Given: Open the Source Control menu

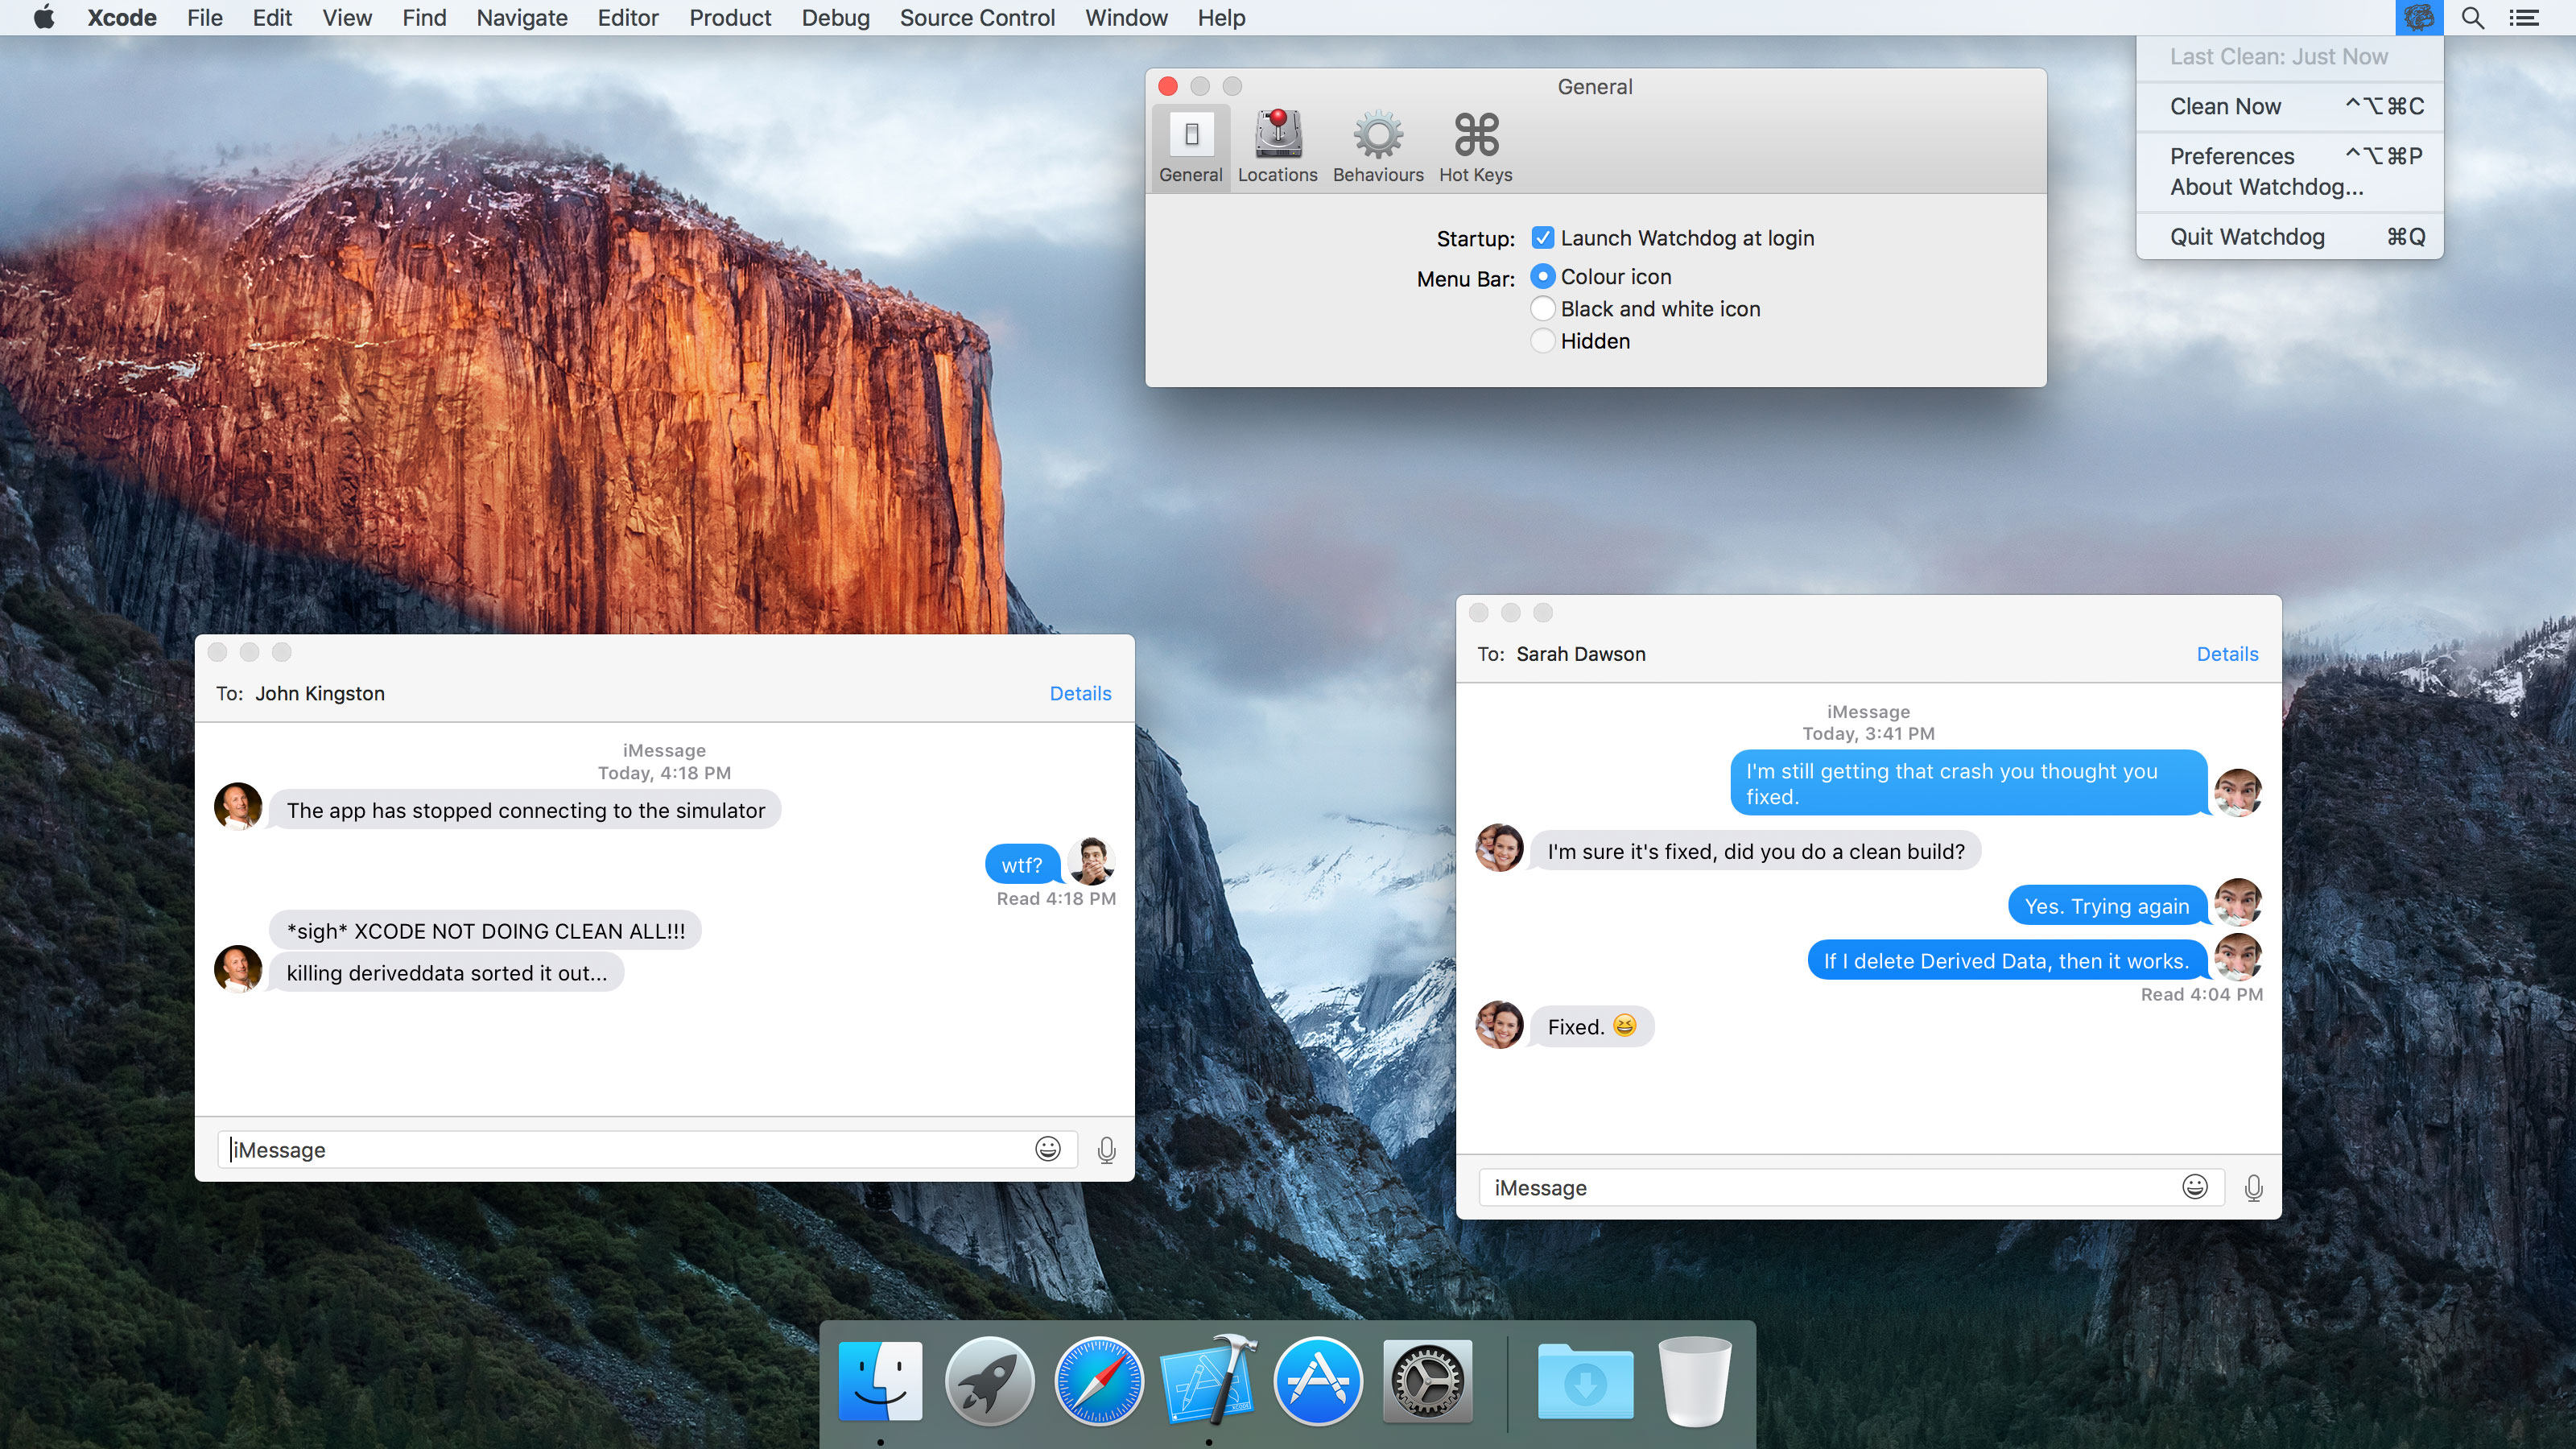Looking at the screenshot, I should coord(977,18).
